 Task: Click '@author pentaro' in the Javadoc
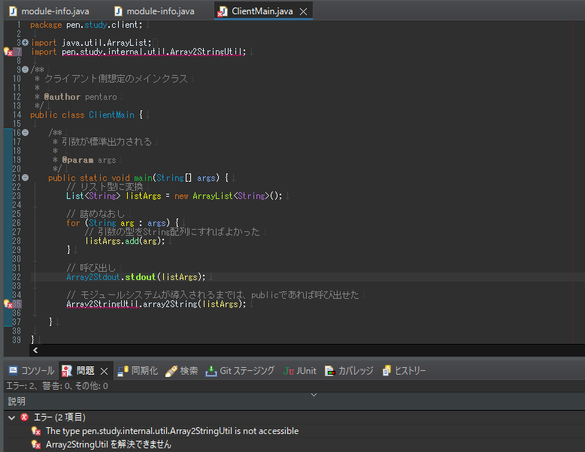click(x=80, y=97)
